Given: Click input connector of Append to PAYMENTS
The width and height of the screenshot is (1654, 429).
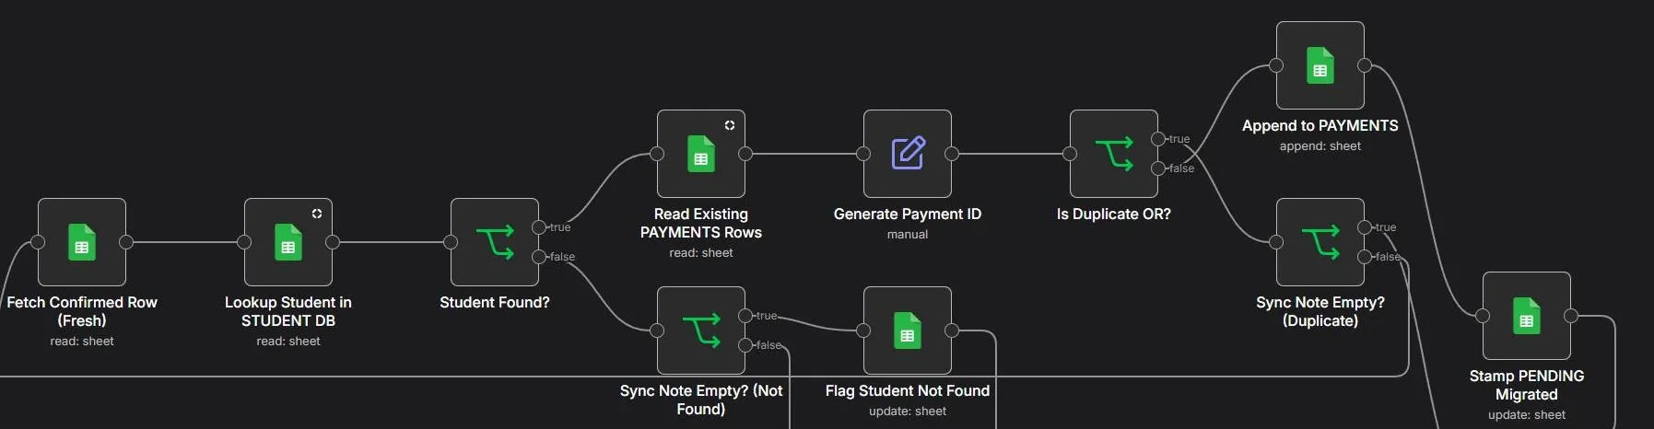Looking at the screenshot, I should (1276, 65).
